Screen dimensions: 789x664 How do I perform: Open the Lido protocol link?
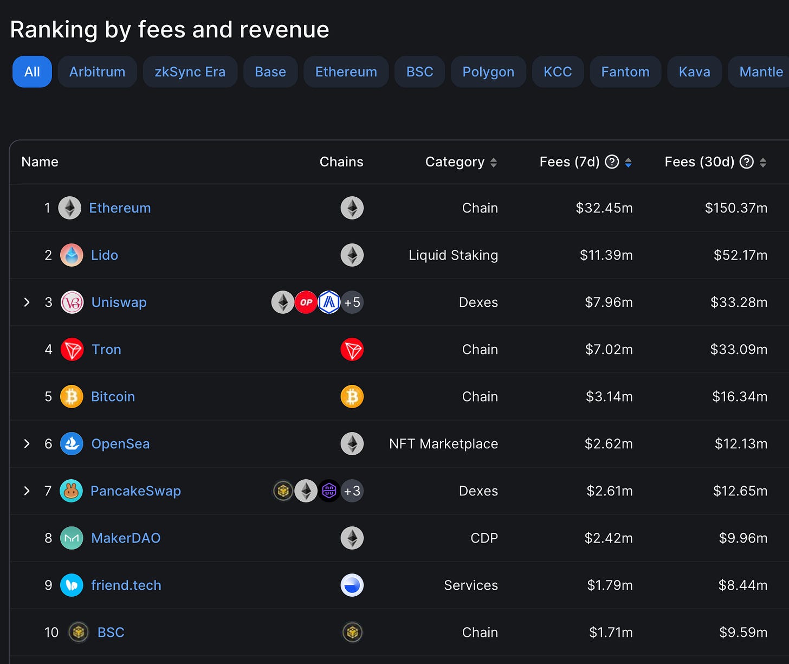105,255
